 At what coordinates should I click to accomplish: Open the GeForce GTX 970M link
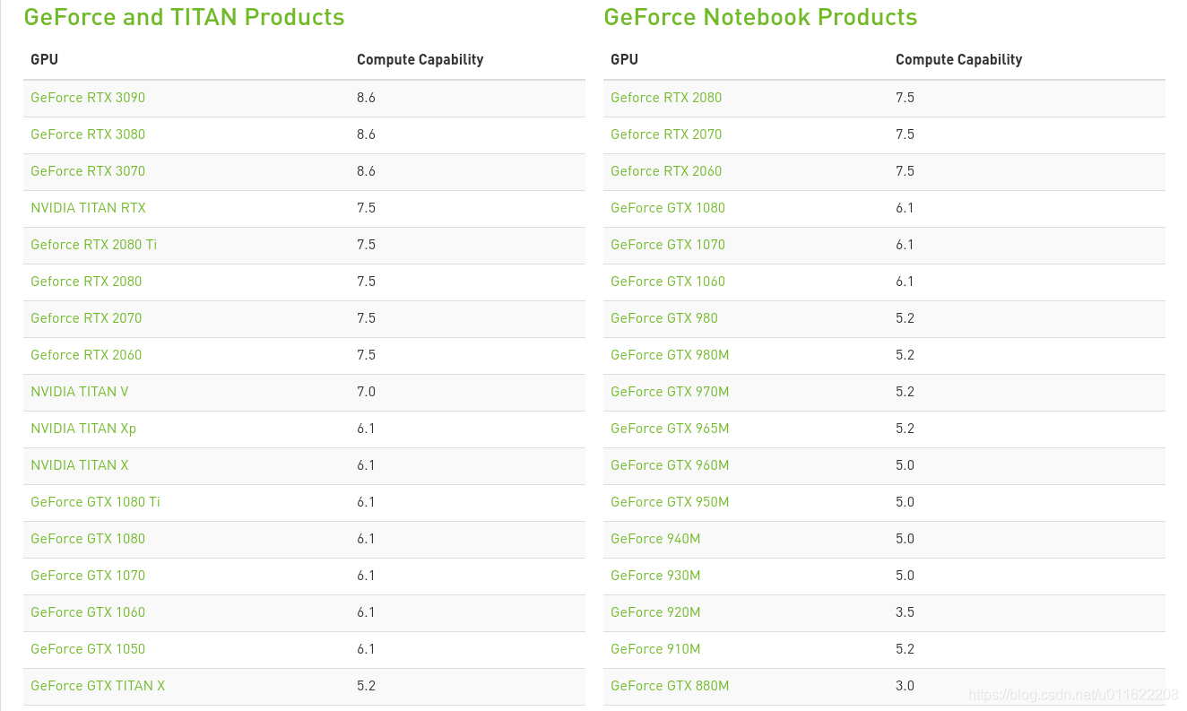[670, 392]
